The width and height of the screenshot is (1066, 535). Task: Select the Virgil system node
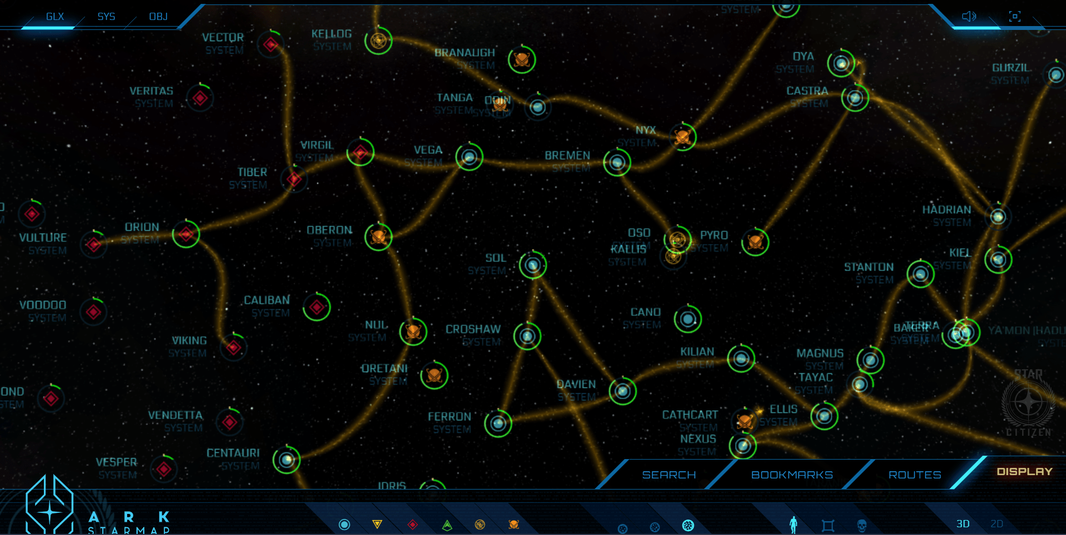point(360,152)
